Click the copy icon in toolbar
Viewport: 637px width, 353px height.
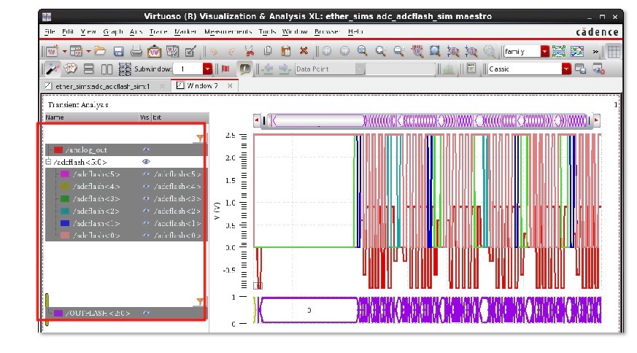(267, 51)
